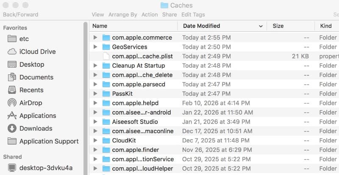Expand the com.appl...che_delete folder

click(95, 75)
